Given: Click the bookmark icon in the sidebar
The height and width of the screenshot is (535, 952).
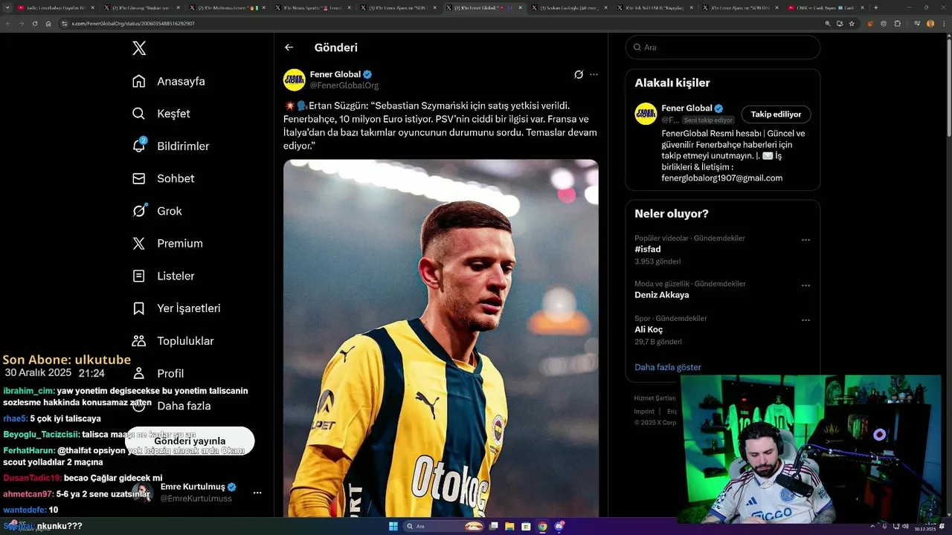Looking at the screenshot, I should tap(139, 308).
